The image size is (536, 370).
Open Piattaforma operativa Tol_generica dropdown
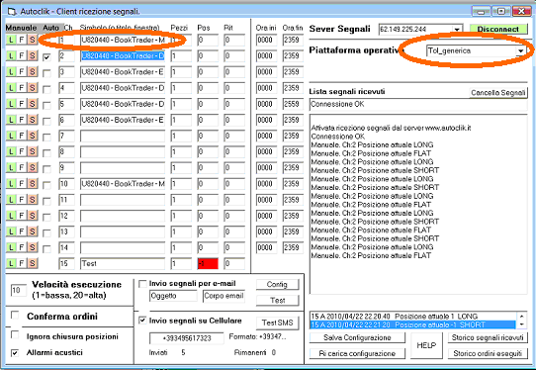coord(520,51)
